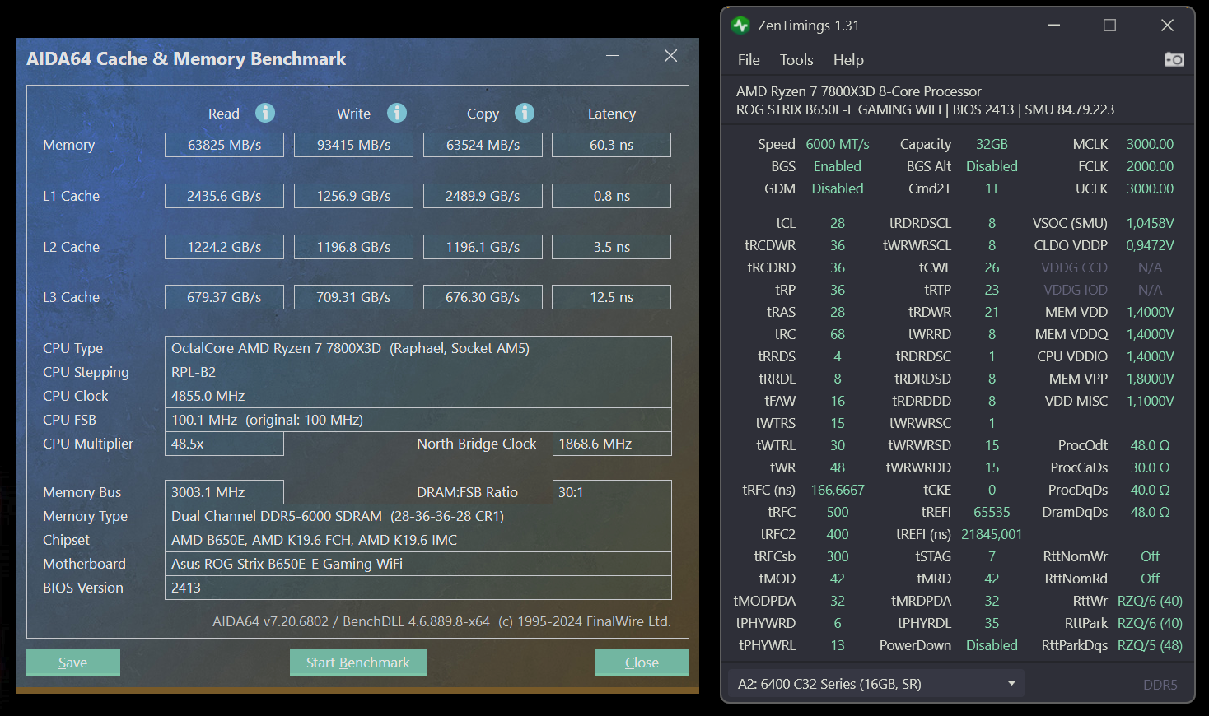Select the Memory Write value 93415 MB/s

(x=353, y=145)
